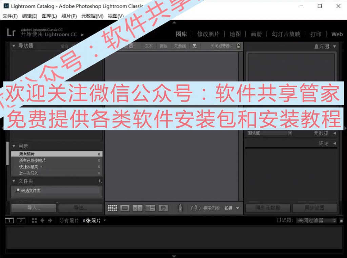The image size is (347, 258).
Task: Select 所有照片 in catalog
Action: click(x=57, y=154)
